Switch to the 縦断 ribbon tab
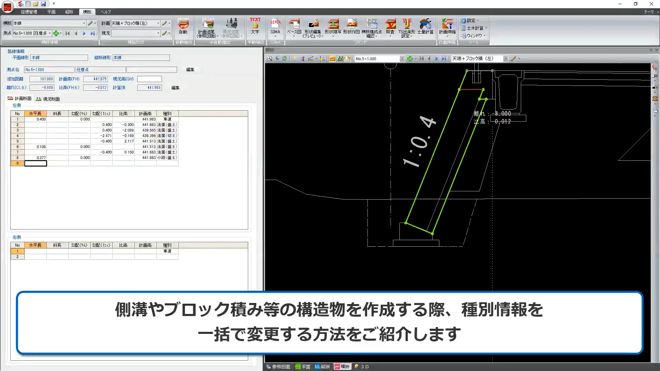 click(69, 12)
